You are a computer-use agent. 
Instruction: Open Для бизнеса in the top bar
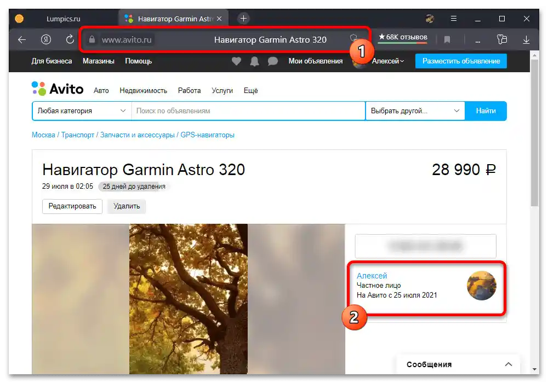[52, 61]
